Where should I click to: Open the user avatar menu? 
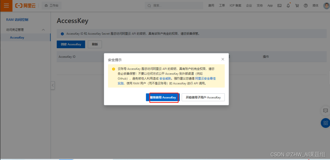click(x=326, y=6)
